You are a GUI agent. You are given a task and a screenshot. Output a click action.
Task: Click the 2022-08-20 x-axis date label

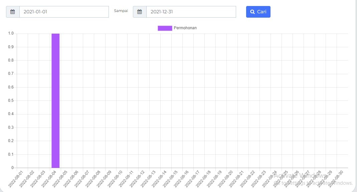point(226,178)
